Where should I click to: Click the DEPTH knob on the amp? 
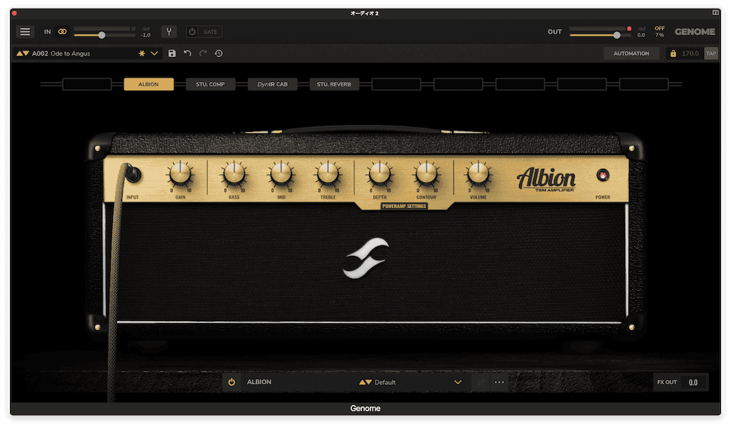[x=380, y=174]
